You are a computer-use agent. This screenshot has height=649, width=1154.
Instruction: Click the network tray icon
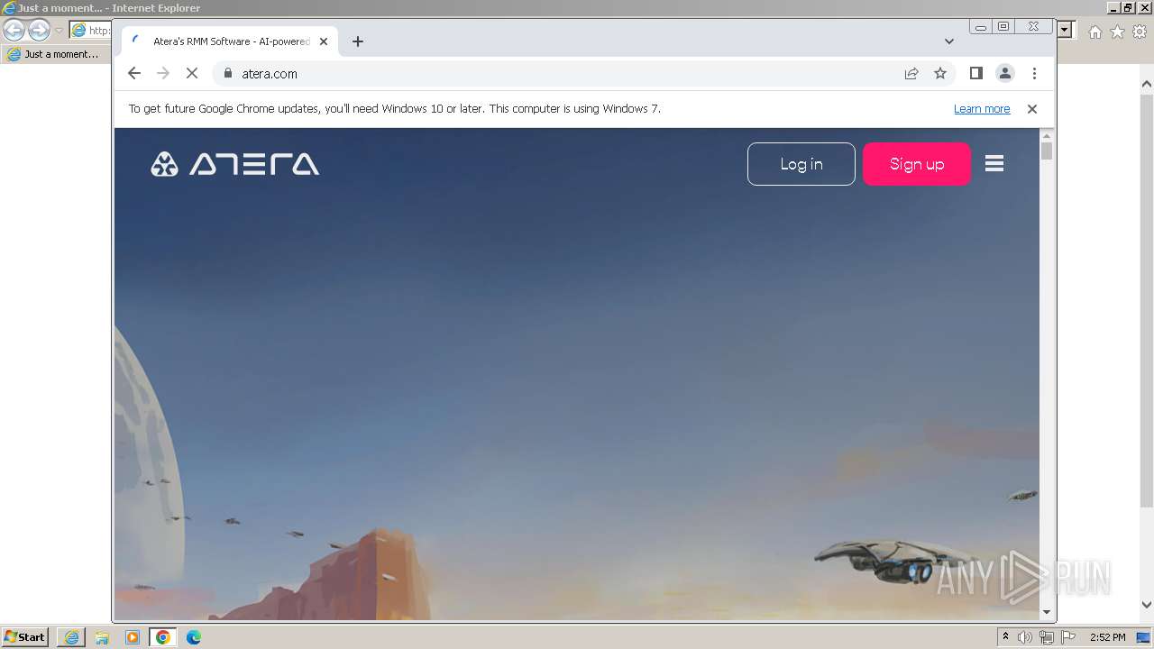(1047, 637)
